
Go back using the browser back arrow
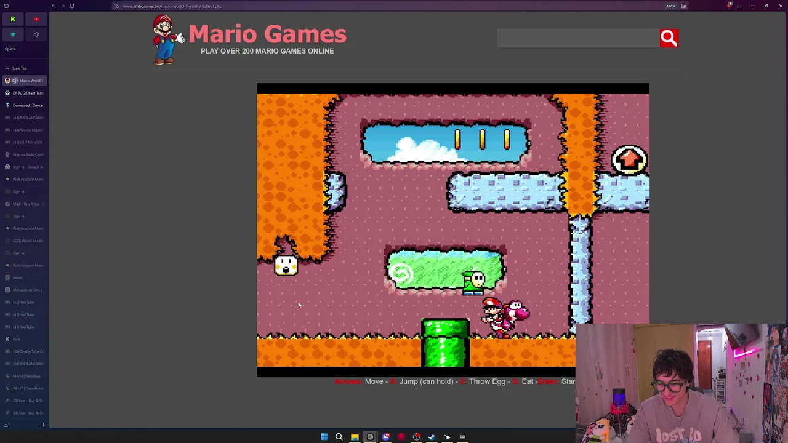point(54,6)
